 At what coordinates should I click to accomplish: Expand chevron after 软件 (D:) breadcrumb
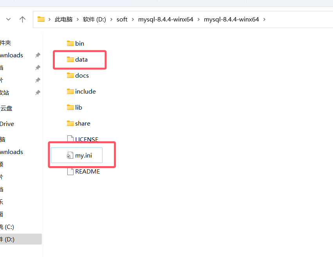click(x=111, y=19)
